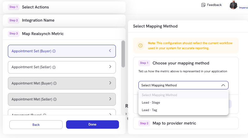Click info icon beside Appointment Met (Buyer)
This screenshot has width=248, height=138.
coord(55,83)
